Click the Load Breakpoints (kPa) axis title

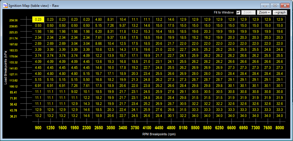(x=6, y=67)
